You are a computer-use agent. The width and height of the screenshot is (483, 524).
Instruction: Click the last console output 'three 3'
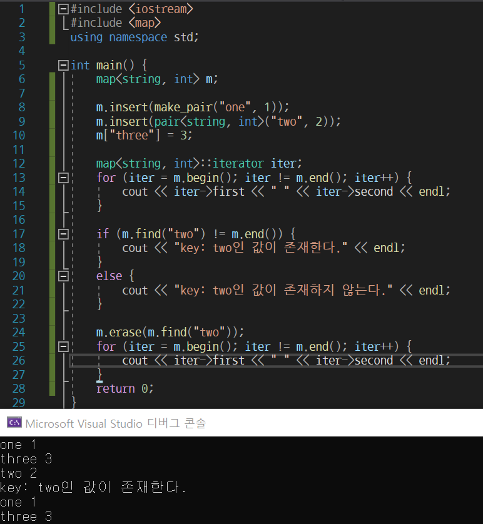coord(26,516)
